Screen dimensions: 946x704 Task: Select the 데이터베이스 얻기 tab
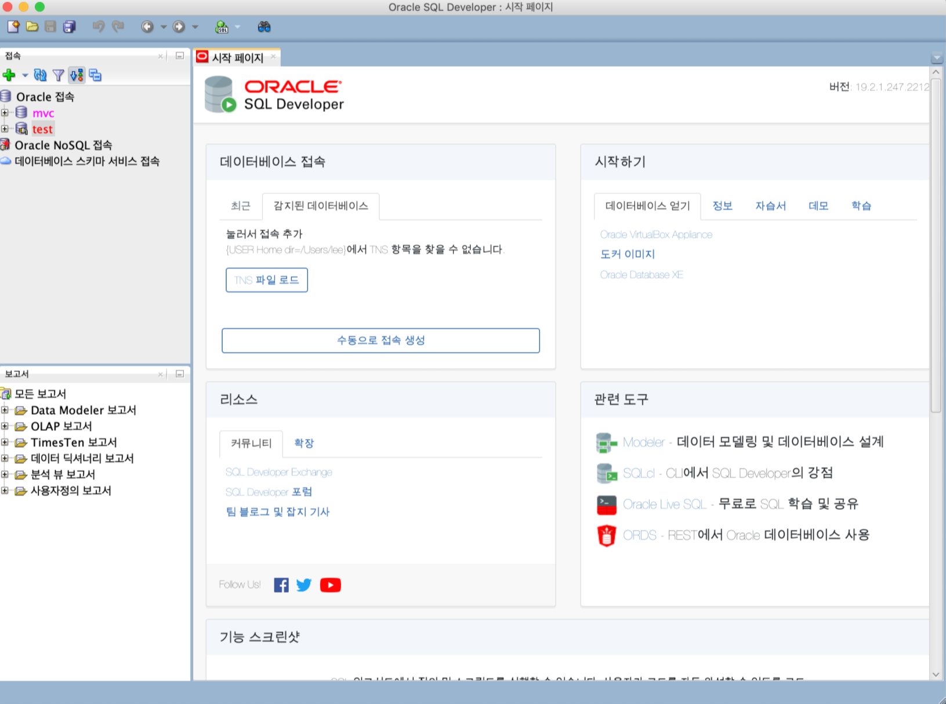coord(648,206)
